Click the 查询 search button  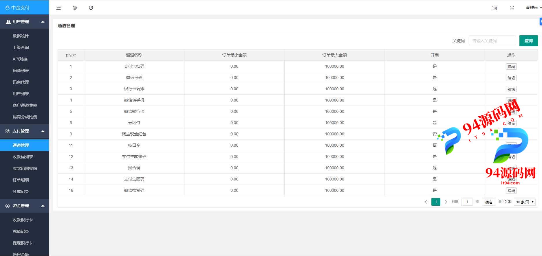[528, 41]
